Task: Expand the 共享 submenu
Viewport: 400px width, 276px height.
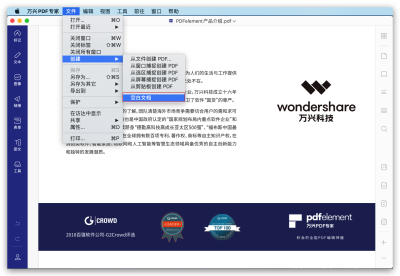Action: (x=93, y=120)
